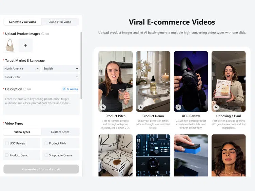255x191 pixels.
Task: Check the Product Pitch checkbox
Action: point(46,143)
